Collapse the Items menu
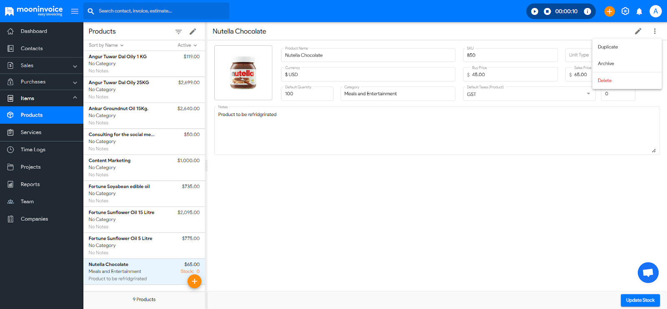 pyautogui.click(x=42, y=99)
